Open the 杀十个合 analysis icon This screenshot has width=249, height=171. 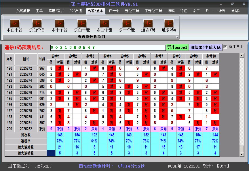(59, 24)
